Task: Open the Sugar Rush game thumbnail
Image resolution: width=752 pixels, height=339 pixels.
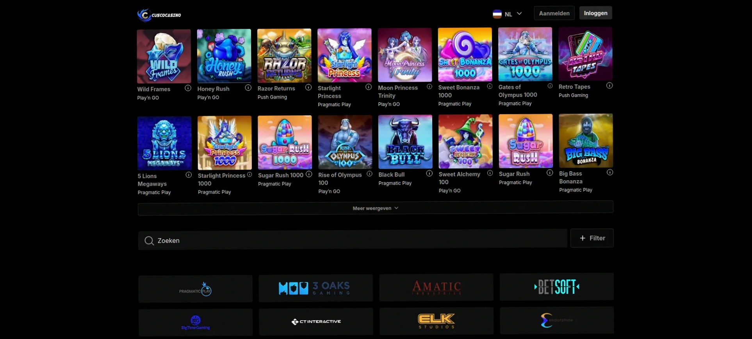Action: (526, 141)
